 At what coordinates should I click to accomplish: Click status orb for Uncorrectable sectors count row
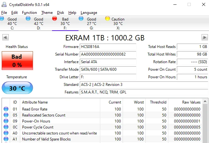coord(6,133)
